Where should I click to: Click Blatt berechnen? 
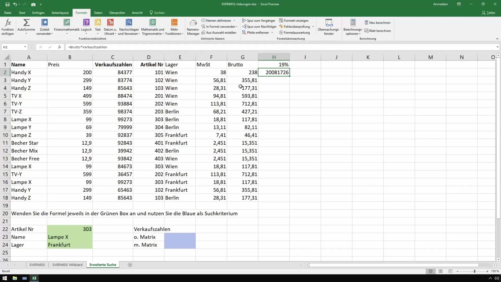378,31
